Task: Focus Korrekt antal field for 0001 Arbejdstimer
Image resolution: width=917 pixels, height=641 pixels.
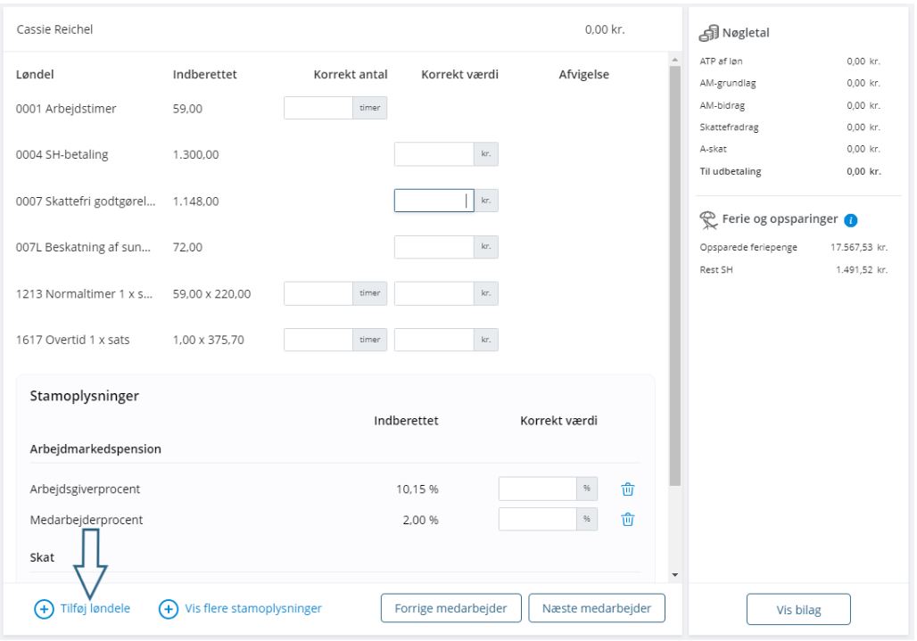Action: pyautogui.click(x=318, y=108)
